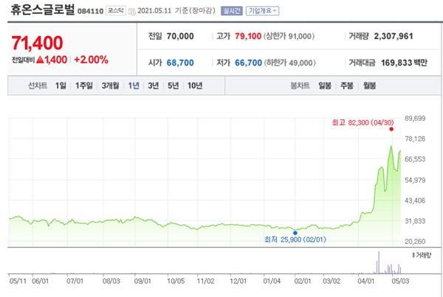Click the 최고 82,300 (04/30) label

pyautogui.click(x=363, y=122)
